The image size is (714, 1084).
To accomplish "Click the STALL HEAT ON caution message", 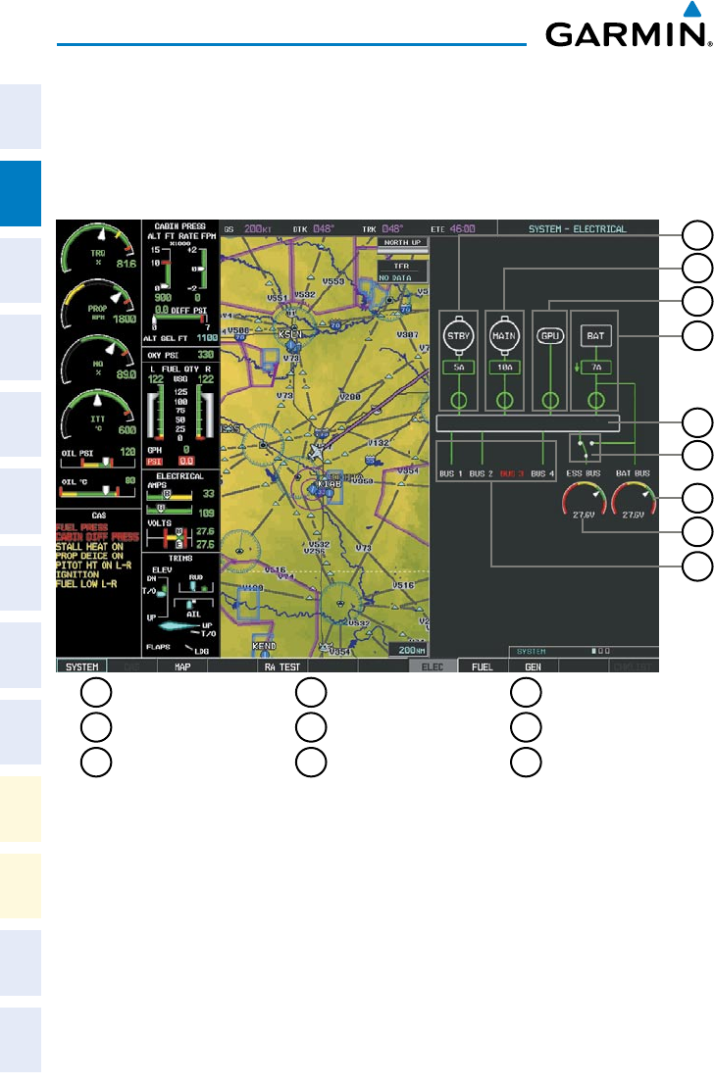I will pos(89,546).
